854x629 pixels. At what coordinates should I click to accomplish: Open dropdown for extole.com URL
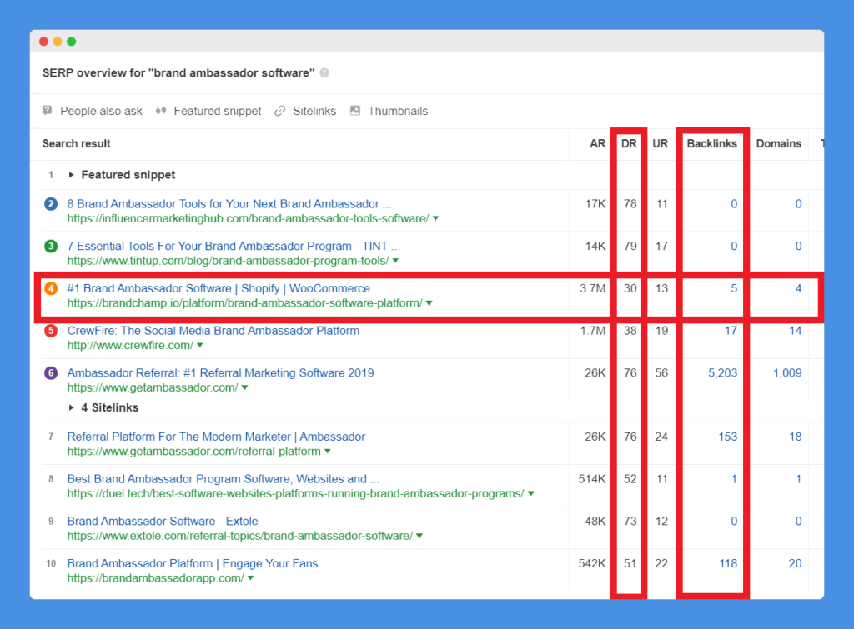tap(419, 536)
